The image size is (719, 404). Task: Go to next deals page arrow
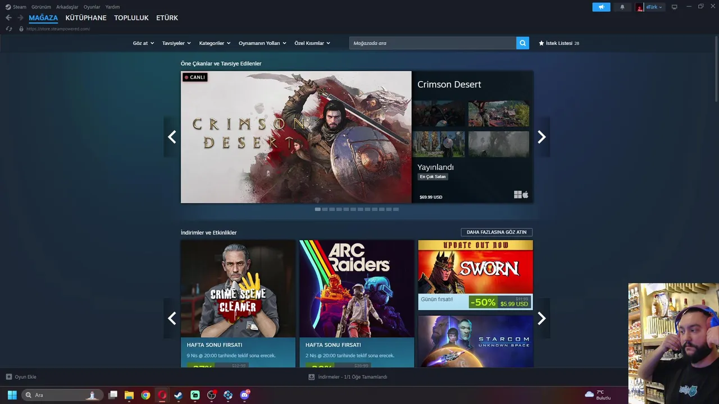[541, 318]
